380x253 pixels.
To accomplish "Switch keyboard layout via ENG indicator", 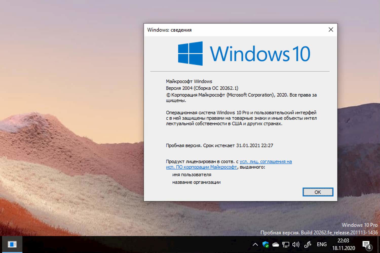I will [x=321, y=244].
